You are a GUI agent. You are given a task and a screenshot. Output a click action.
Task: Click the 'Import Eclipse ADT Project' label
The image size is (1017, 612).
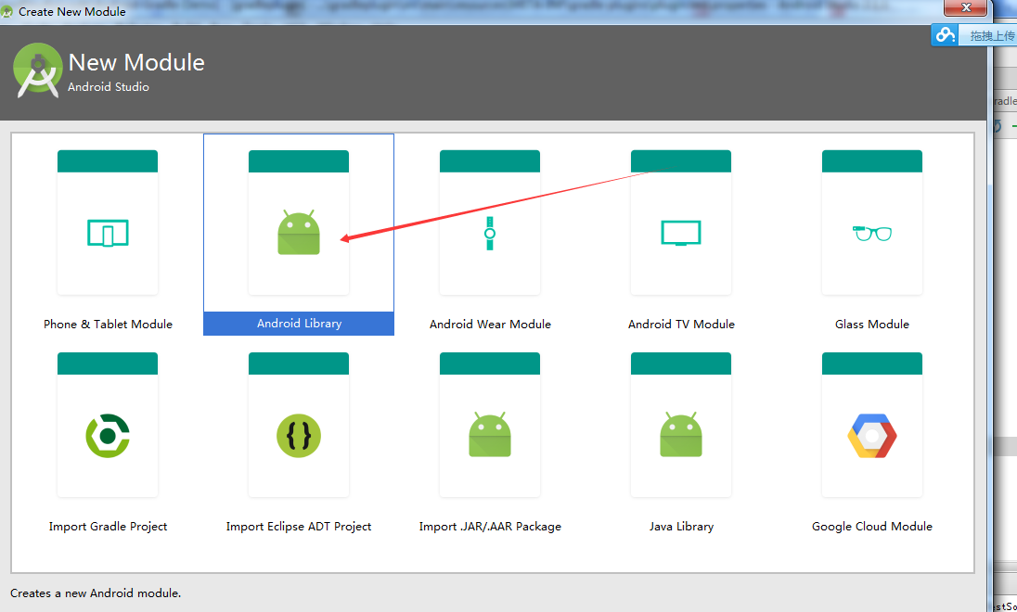coord(299,527)
